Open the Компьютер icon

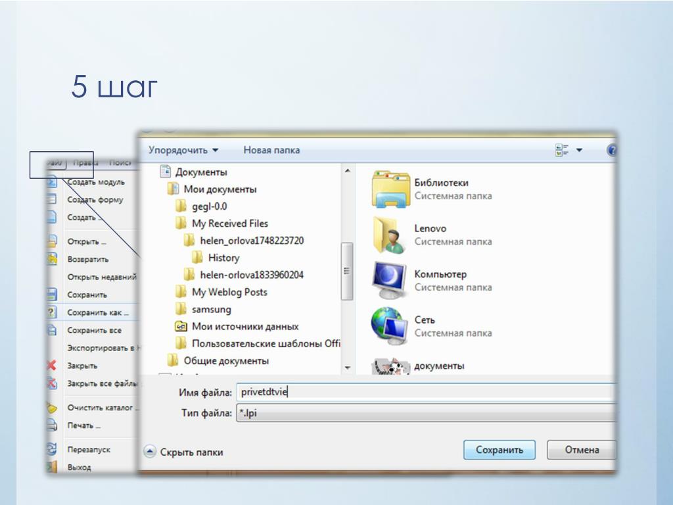[390, 280]
